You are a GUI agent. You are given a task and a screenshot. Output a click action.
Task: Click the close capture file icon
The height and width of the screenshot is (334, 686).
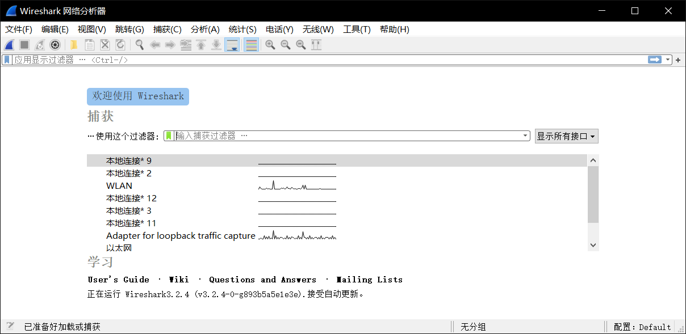pyautogui.click(x=104, y=45)
